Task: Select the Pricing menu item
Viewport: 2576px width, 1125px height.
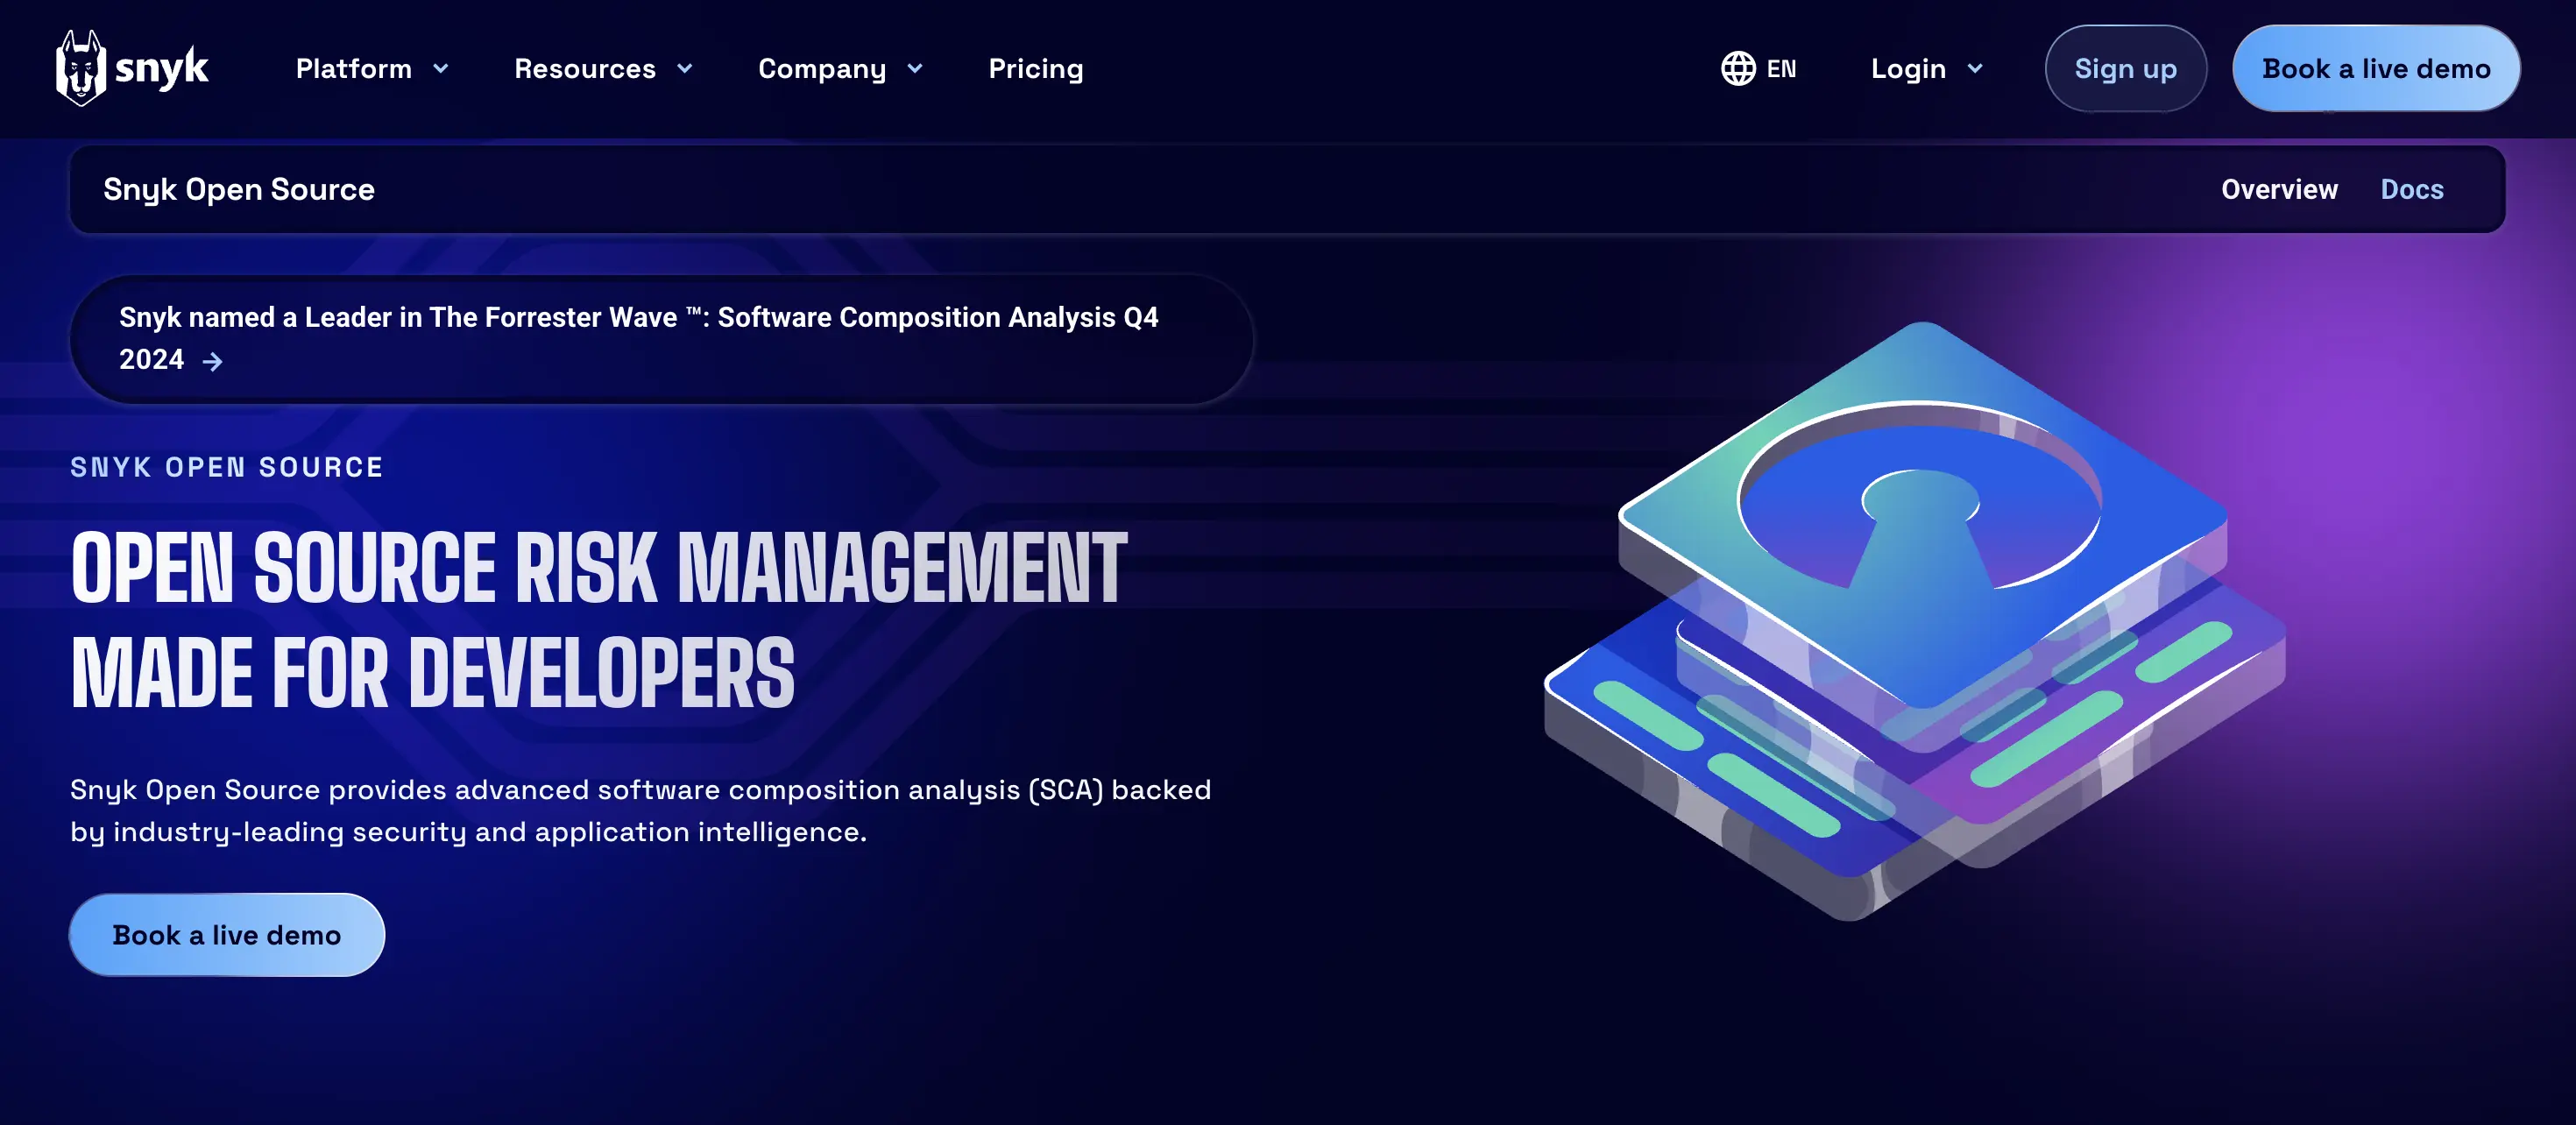Action: tap(1036, 69)
